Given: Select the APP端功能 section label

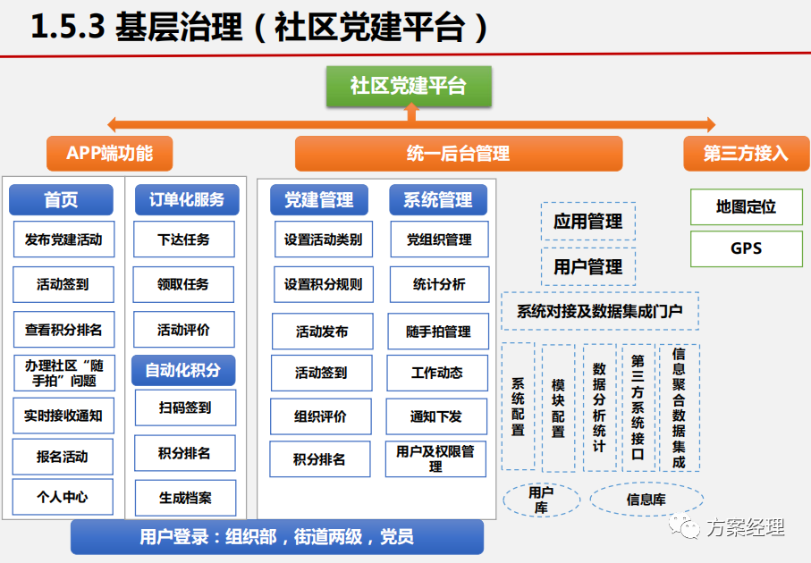Looking at the screenshot, I should (x=107, y=154).
